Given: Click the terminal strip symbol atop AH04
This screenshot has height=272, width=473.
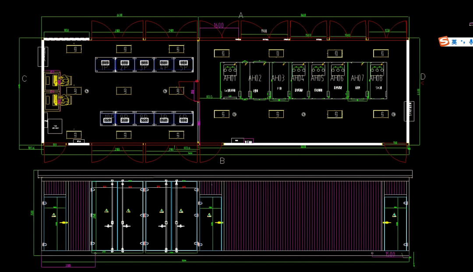Looking at the screenshot, I should (x=298, y=70).
